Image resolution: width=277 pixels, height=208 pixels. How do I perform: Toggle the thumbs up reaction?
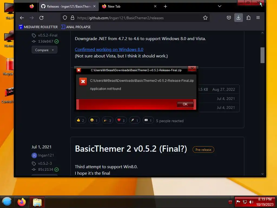[80, 121]
